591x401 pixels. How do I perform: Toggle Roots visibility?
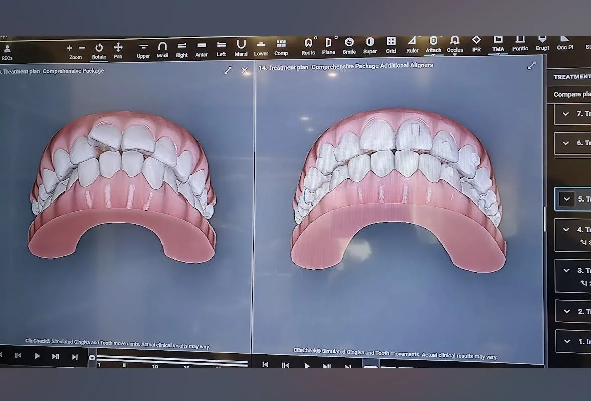tap(308, 45)
